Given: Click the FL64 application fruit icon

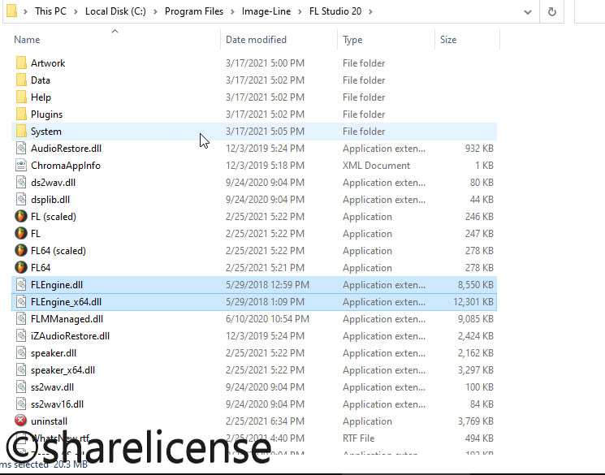Looking at the screenshot, I should point(21,267).
